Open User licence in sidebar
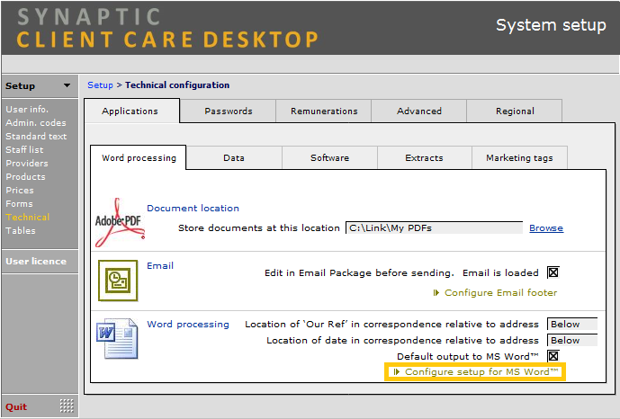The height and width of the screenshot is (419, 620). (36, 261)
